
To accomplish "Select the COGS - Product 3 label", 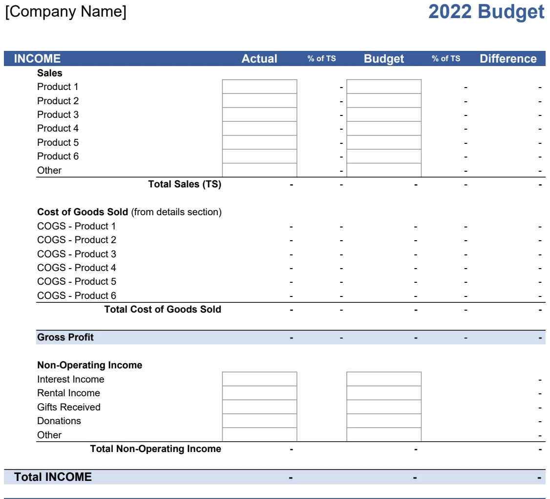I will (x=77, y=254).
